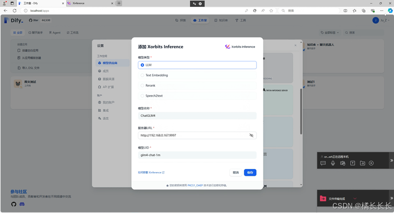The width and height of the screenshot is (394, 213).
Task: Go to Explore tab in Dify
Action: (181, 20)
